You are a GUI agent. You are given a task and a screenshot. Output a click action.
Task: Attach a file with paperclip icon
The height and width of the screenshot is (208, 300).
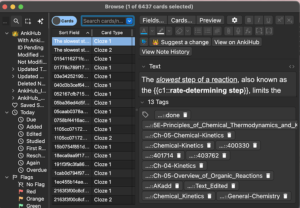228,31
